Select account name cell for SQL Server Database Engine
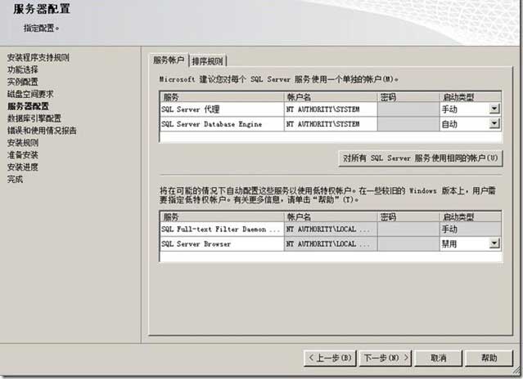Image resolution: width=523 pixels, height=379 pixels. point(331,124)
